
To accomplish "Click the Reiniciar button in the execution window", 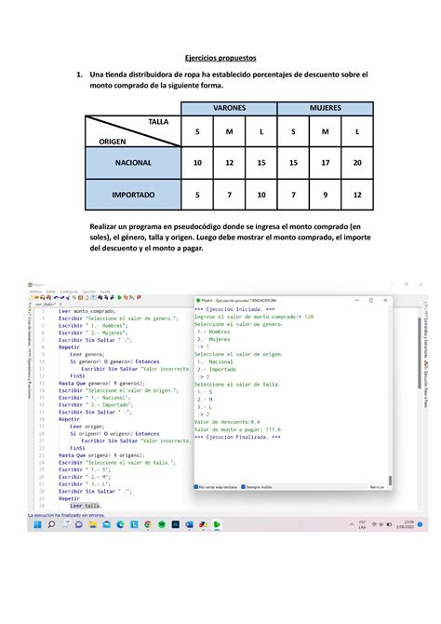I will [377, 487].
